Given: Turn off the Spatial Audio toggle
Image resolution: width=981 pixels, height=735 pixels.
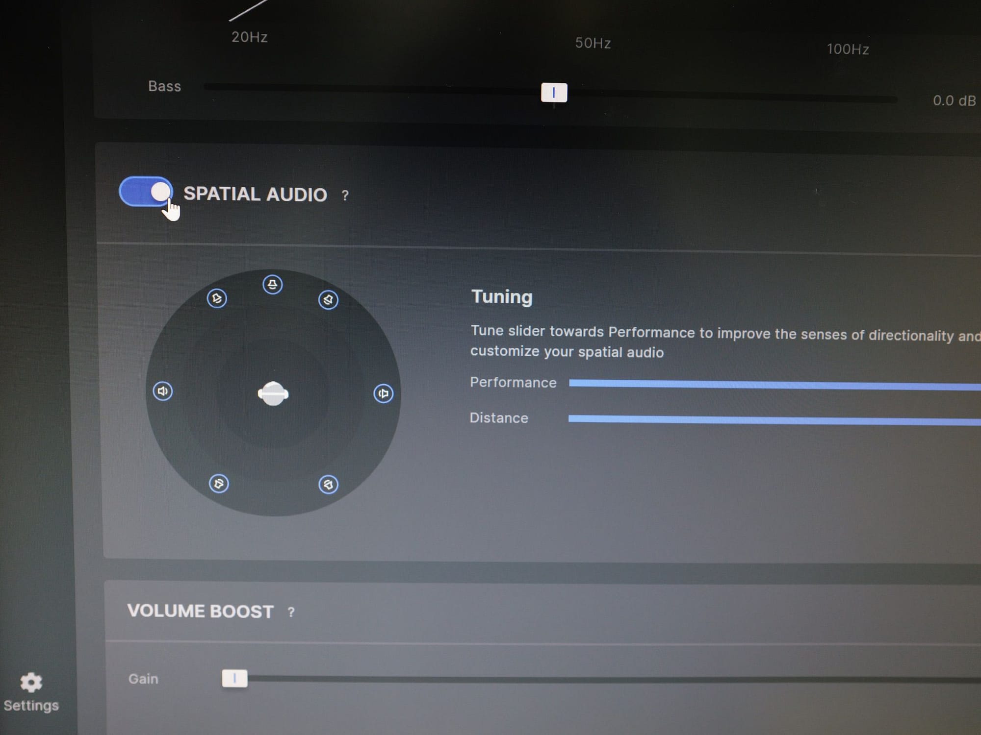Looking at the screenshot, I should point(146,192).
